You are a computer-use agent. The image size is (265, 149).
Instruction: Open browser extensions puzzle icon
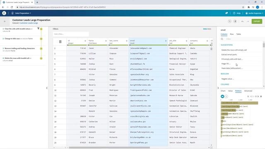click(x=248, y=7)
